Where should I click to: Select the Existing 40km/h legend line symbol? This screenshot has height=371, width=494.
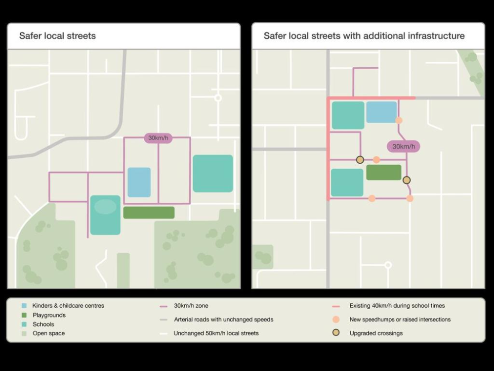(336, 306)
